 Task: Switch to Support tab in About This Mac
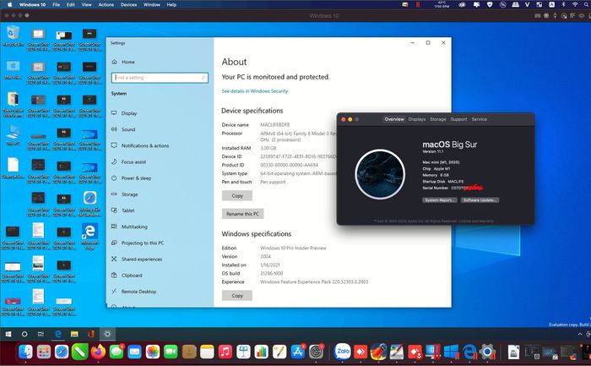pos(458,119)
